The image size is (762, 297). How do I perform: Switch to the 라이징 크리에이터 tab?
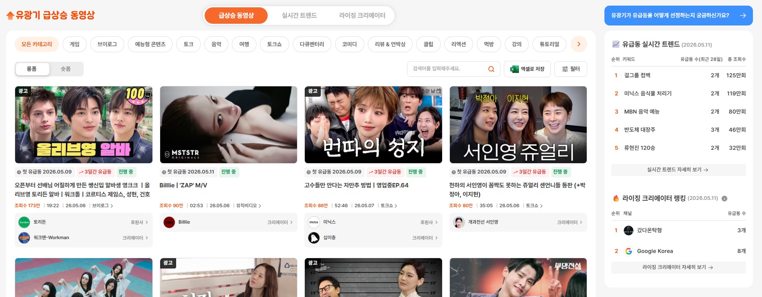(x=362, y=16)
